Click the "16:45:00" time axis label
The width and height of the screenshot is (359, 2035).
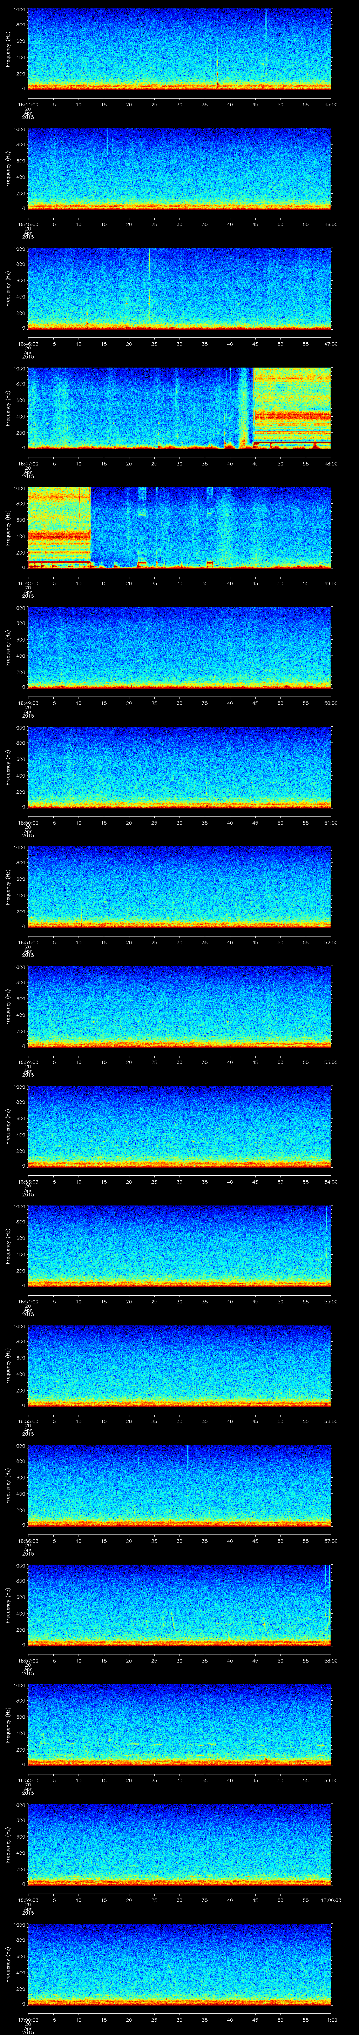click(x=28, y=224)
